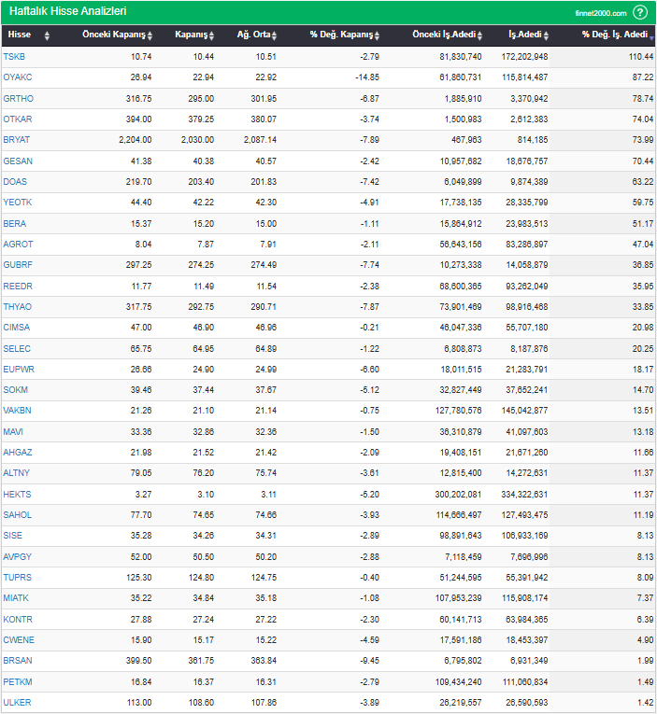Open the GUBRF stock link
This screenshot has height=714, width=657.
(x=18, y=264)
